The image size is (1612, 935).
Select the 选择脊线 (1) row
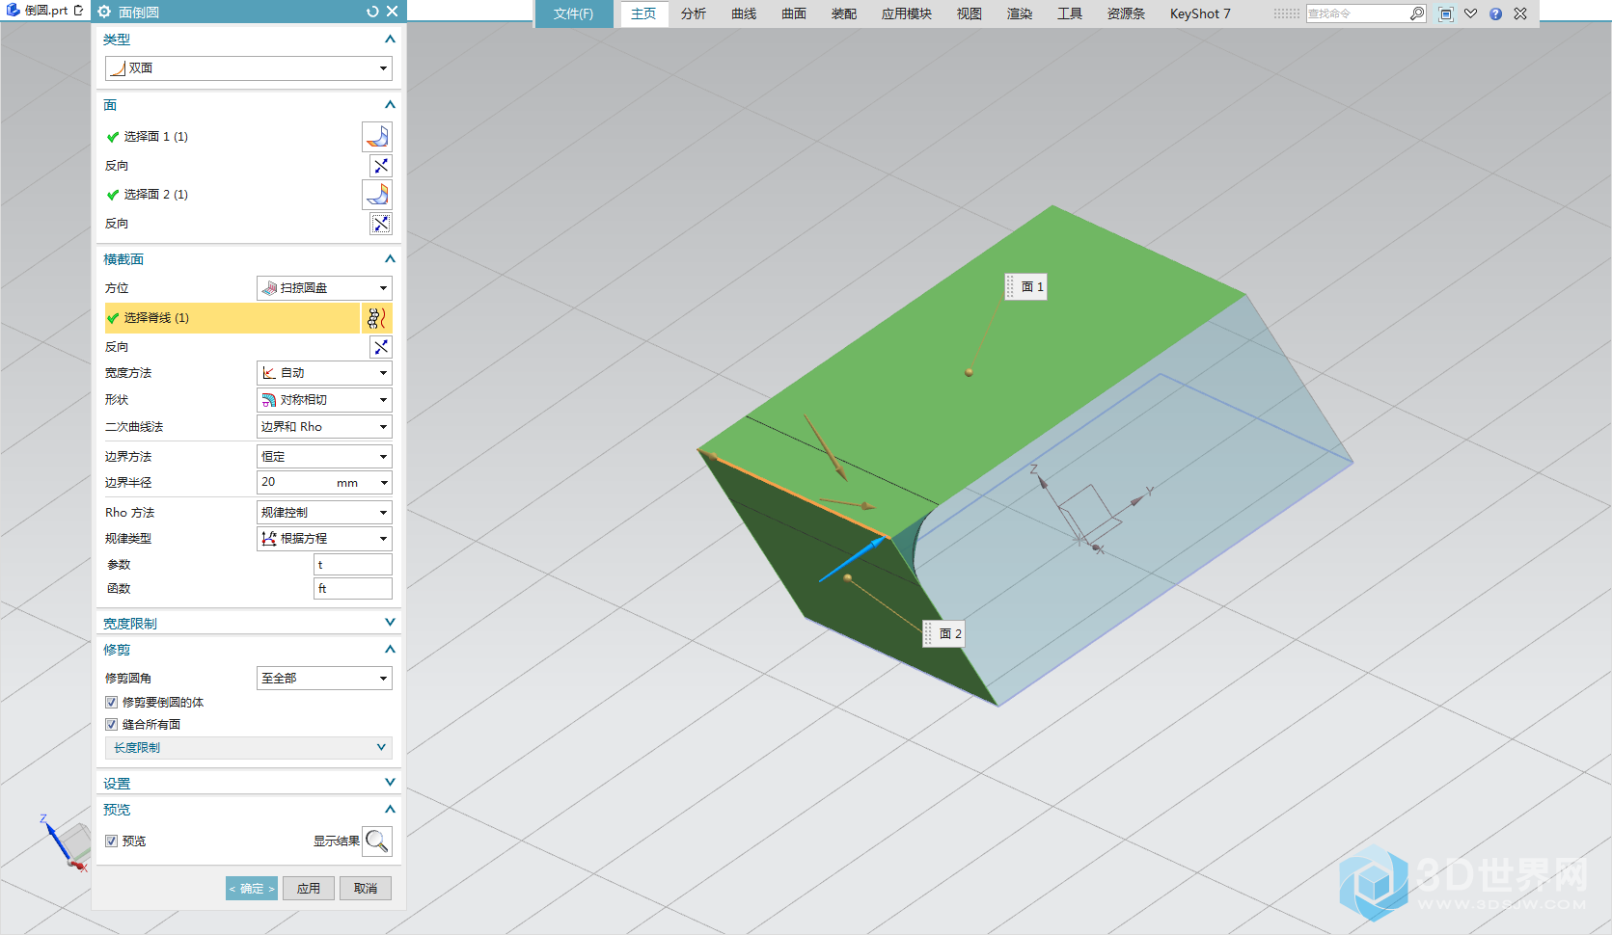232,318
